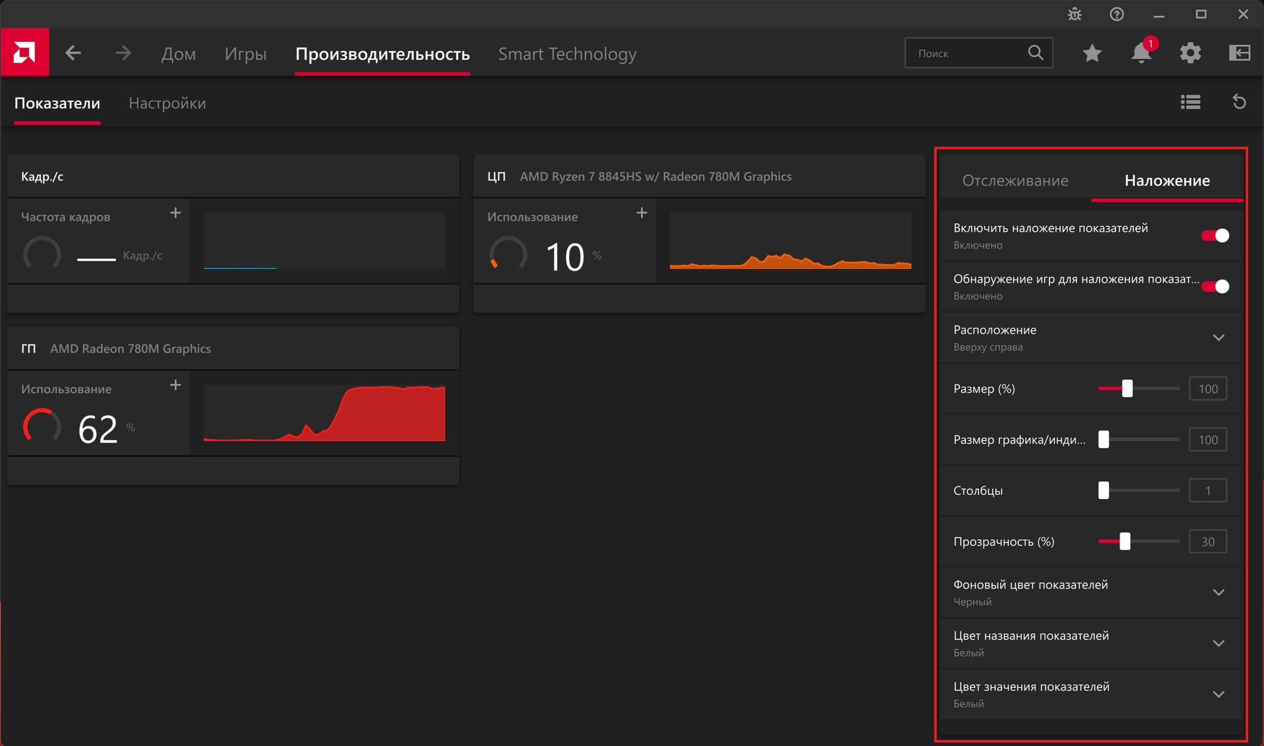Image resolution: width=1264 pixels, height=746 pixels.
Task: Select the Наложение tab
Action: click(x=1167, y=180)
